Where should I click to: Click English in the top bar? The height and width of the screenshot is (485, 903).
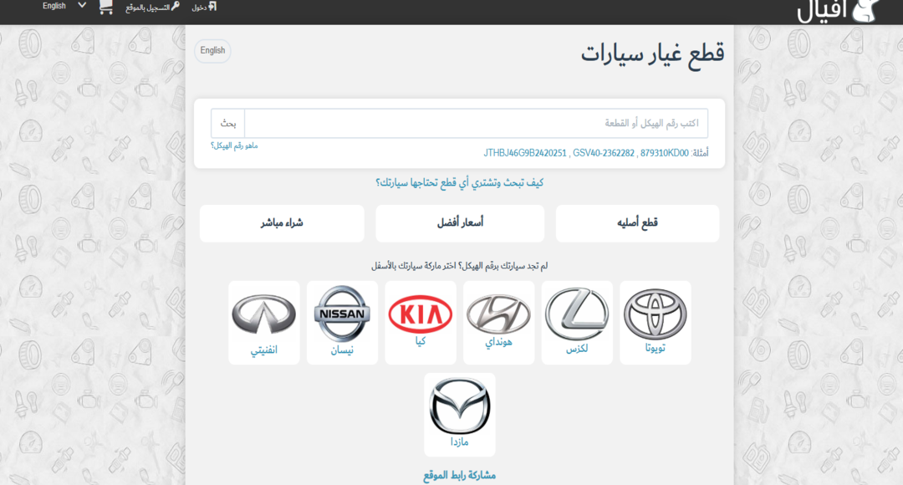54,6
